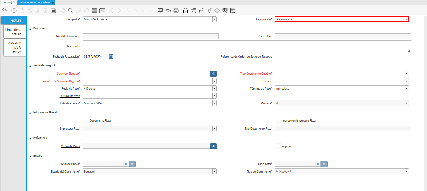Screen dimensions: 427x191
Task: Click the padlock private-access icon
Action: point(185,10)
